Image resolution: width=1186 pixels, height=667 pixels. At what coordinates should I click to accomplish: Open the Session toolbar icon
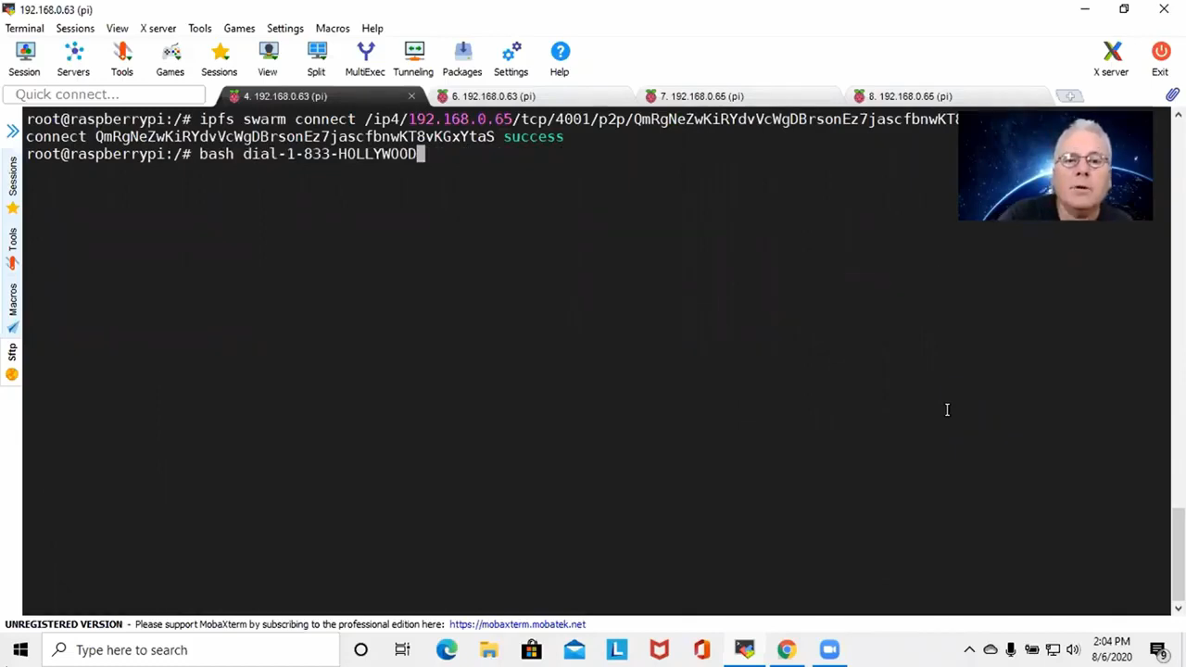tap(24, 59)
